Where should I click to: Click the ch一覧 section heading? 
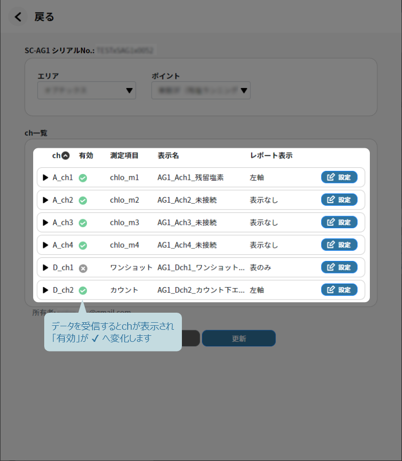tap(36, 133)
